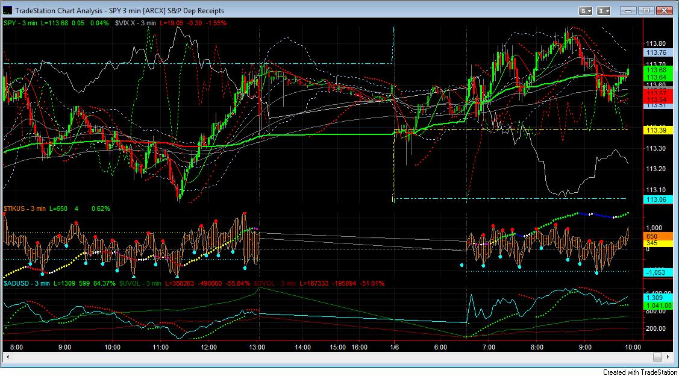The image size is (679, 376).
Task: Click the VIX percent change '-1.55%'
Action: (x=216, y=23)
